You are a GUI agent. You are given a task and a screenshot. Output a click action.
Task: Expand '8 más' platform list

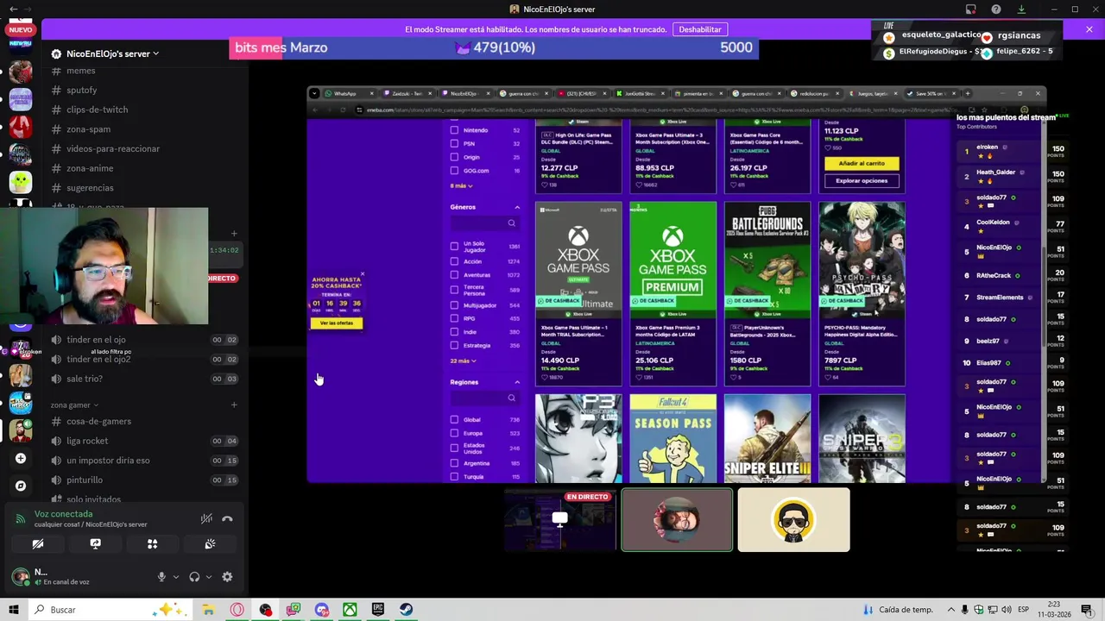462,185
